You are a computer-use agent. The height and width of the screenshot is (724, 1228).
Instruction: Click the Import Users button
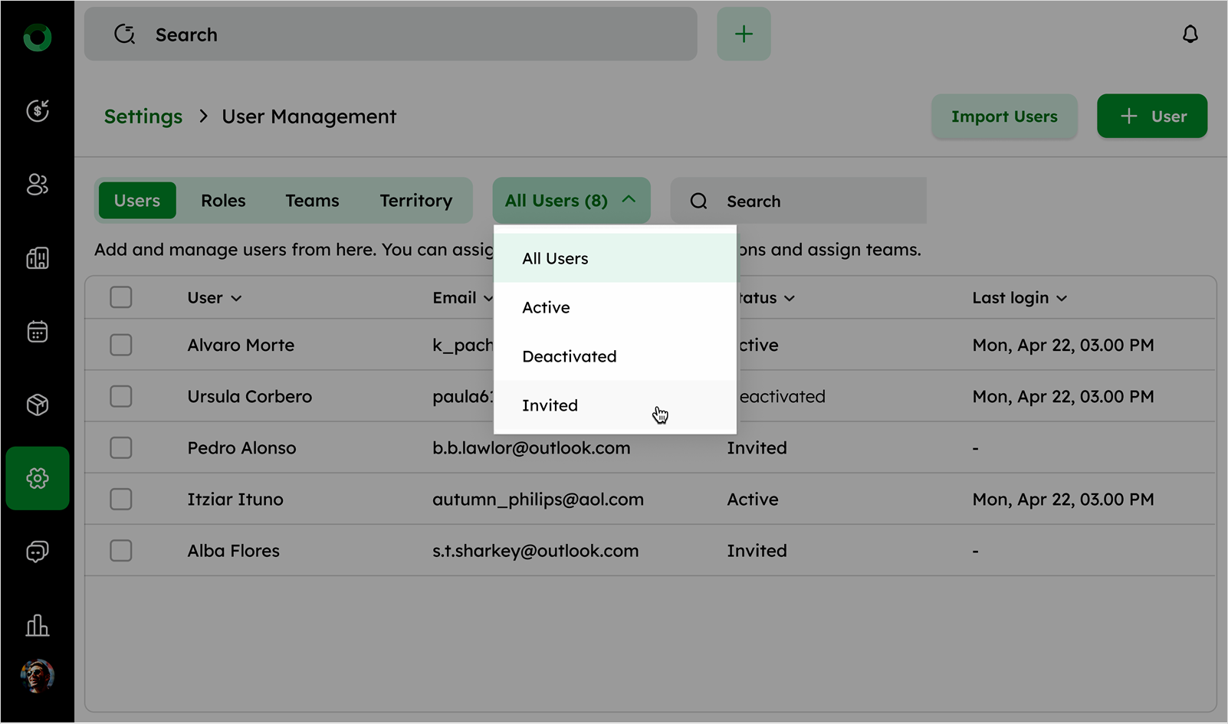1004,116
